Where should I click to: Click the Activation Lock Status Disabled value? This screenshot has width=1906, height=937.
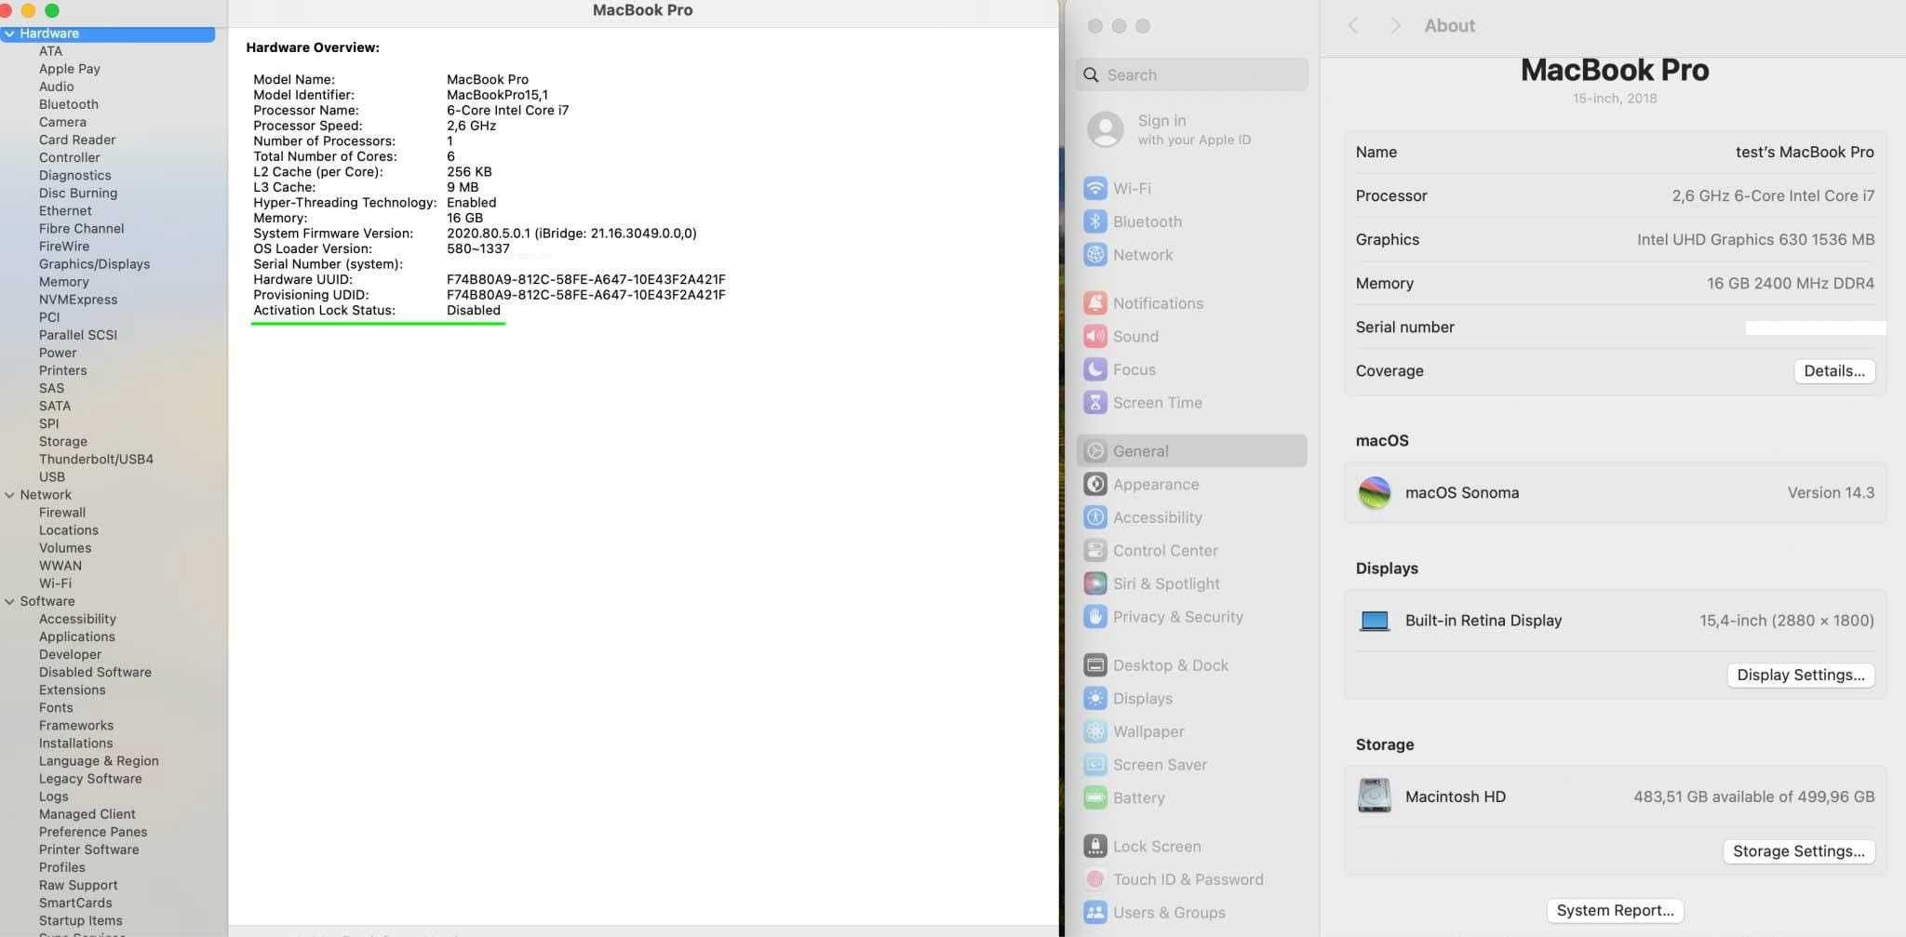point(474,311)
